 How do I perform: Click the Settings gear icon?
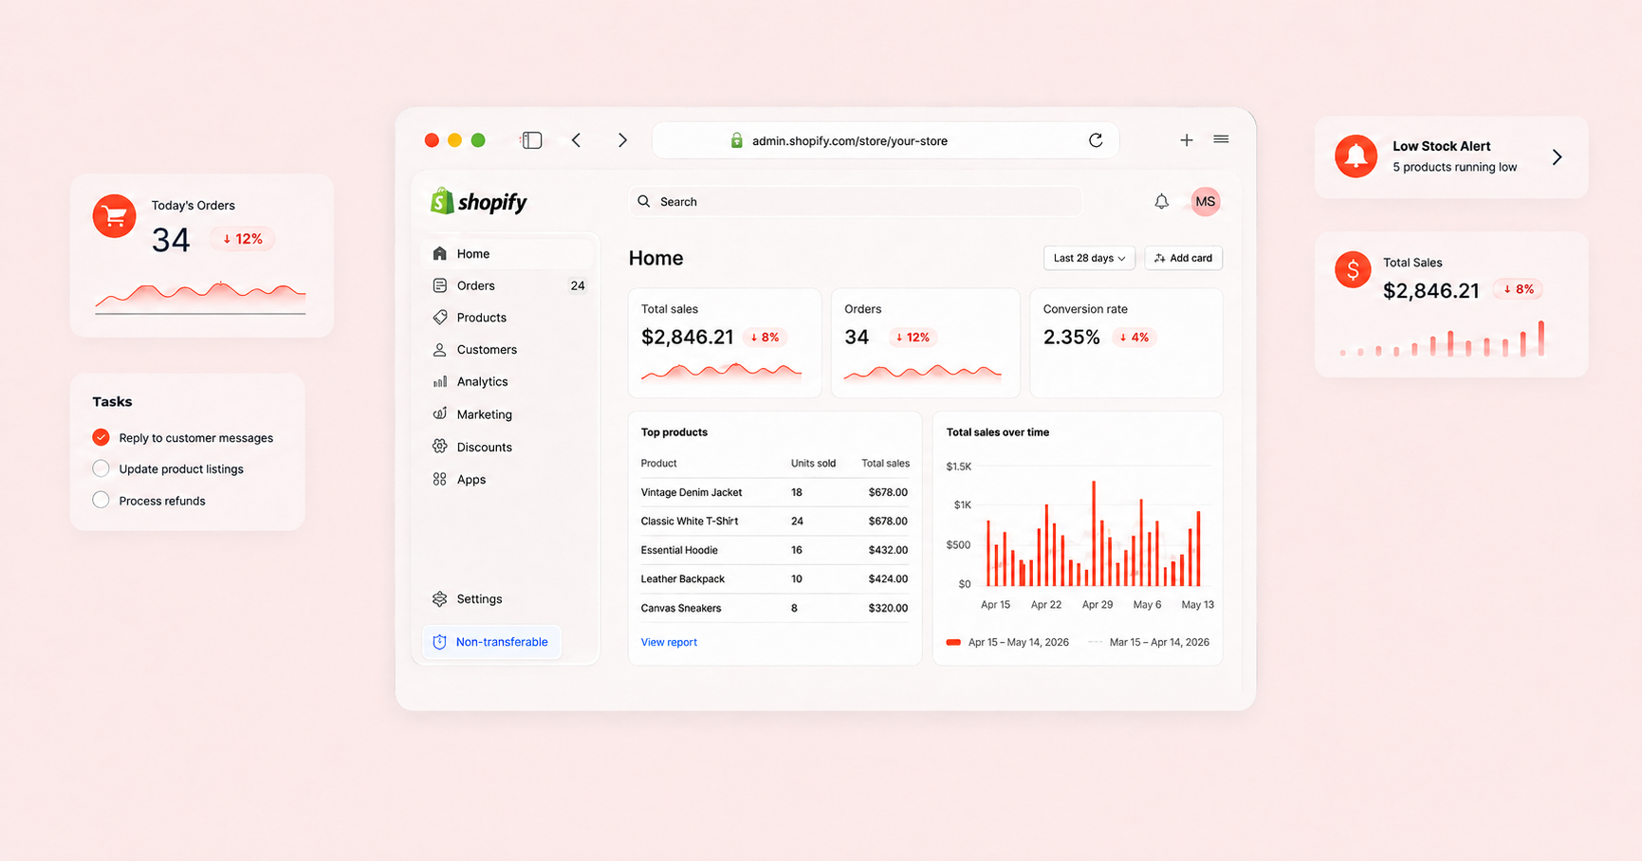tap(439, 598)
